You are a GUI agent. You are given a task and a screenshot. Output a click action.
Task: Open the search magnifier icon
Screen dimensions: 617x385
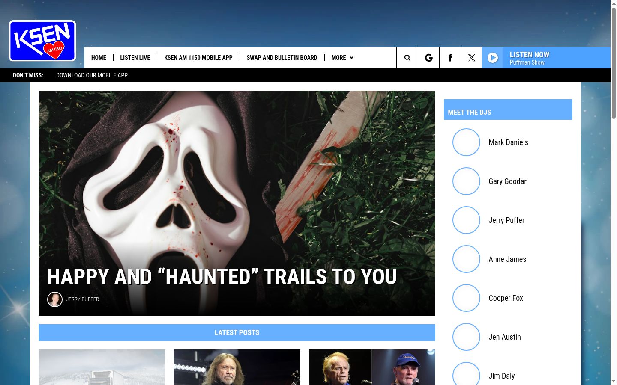pyautogui.click(x=407, y=58)
